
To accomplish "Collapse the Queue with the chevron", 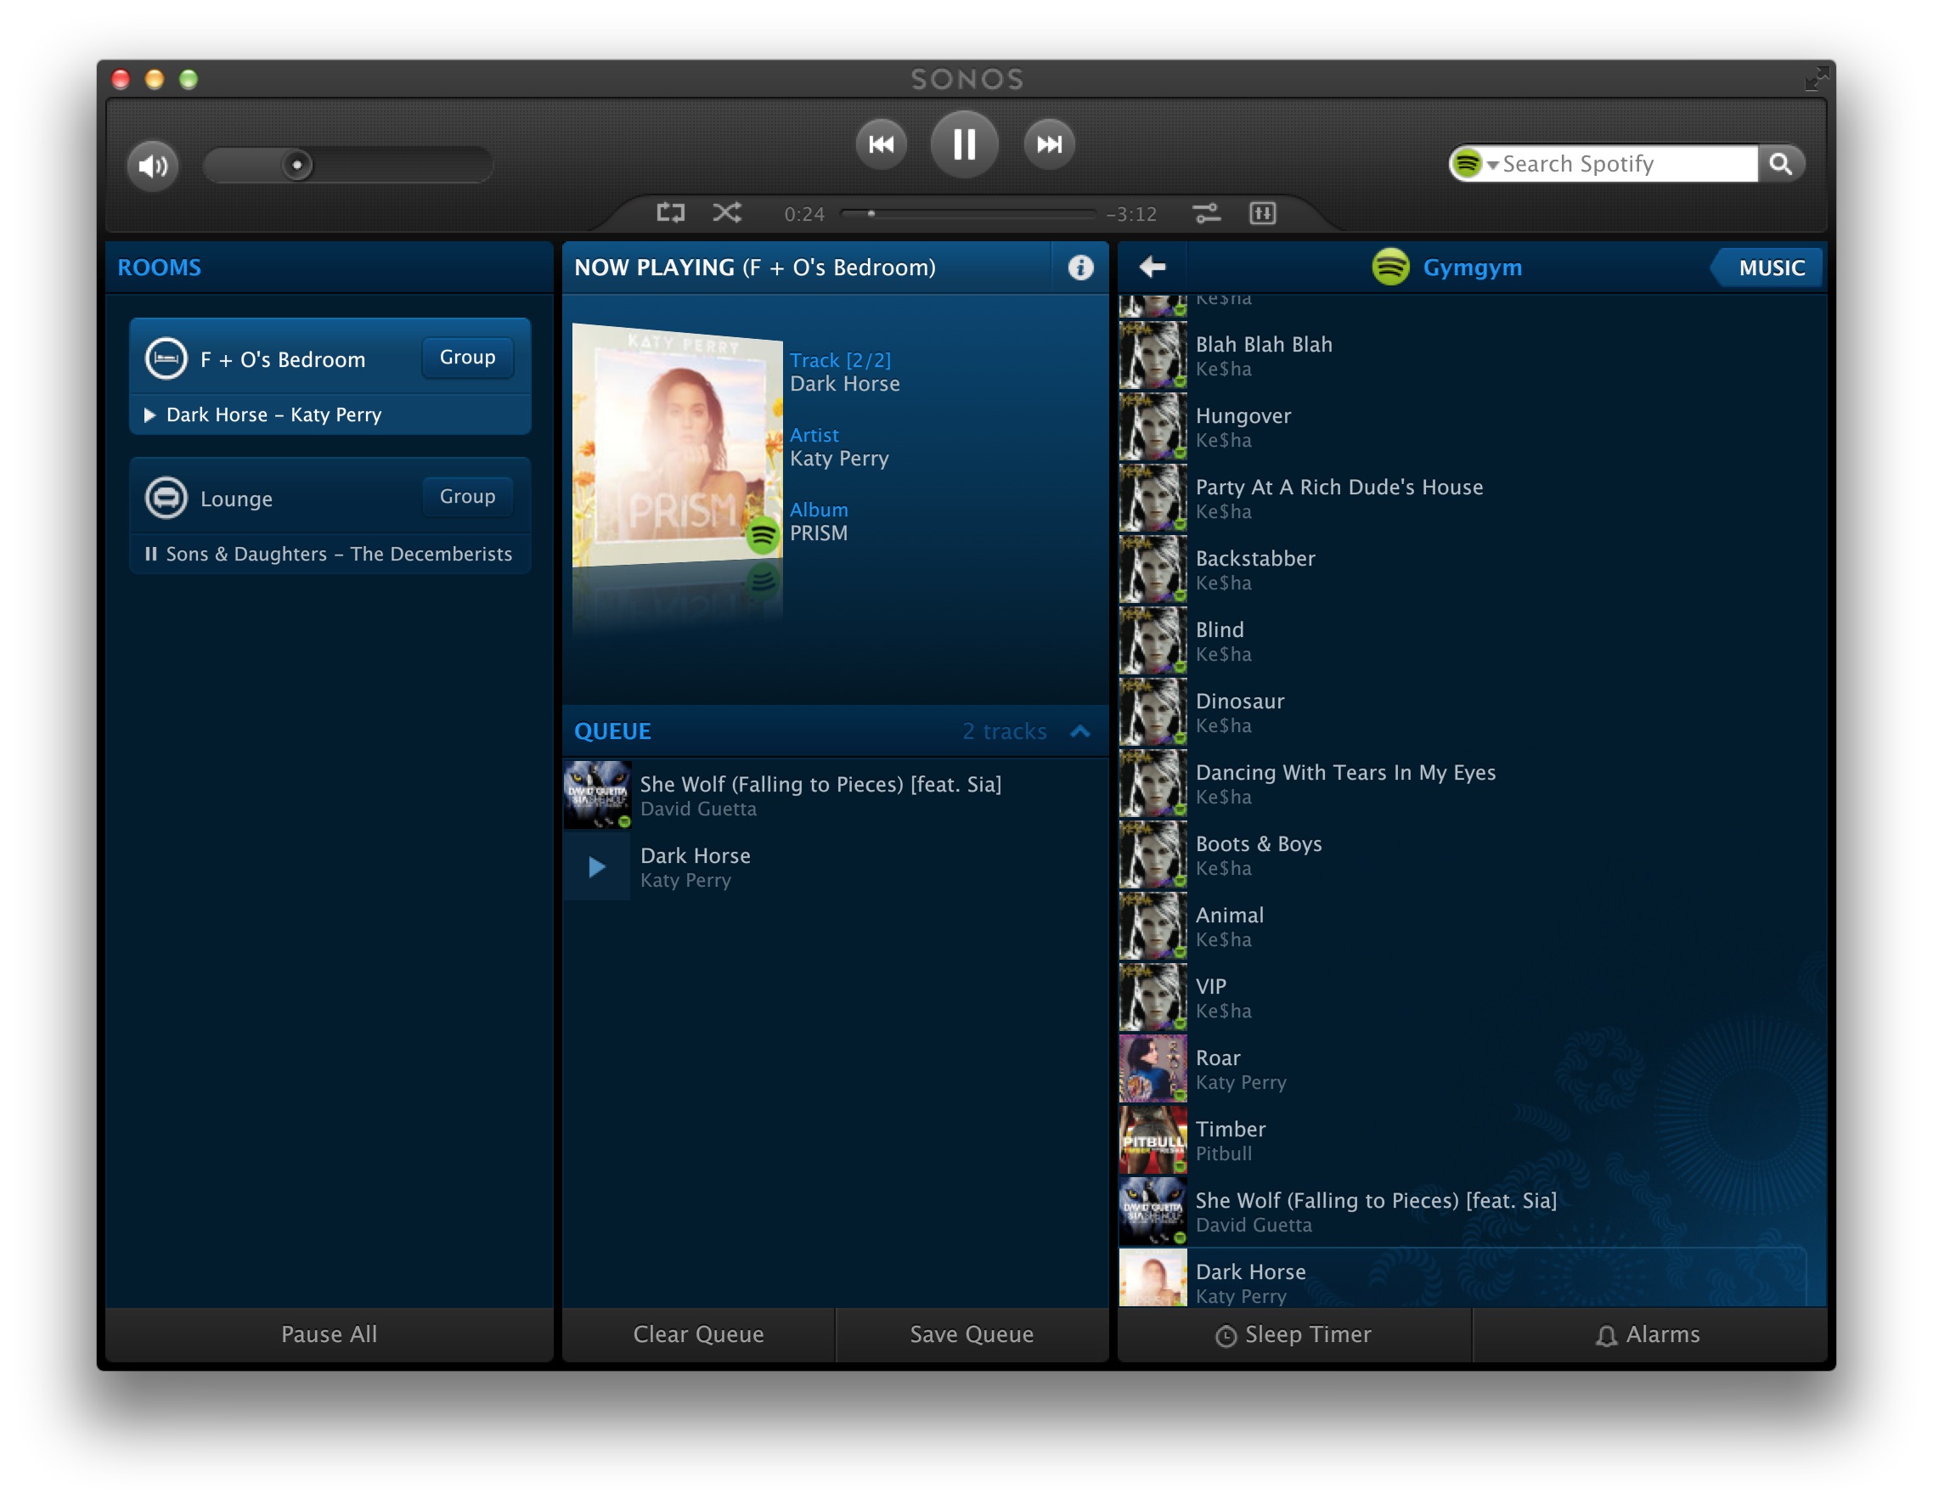I will point(1079,731).
